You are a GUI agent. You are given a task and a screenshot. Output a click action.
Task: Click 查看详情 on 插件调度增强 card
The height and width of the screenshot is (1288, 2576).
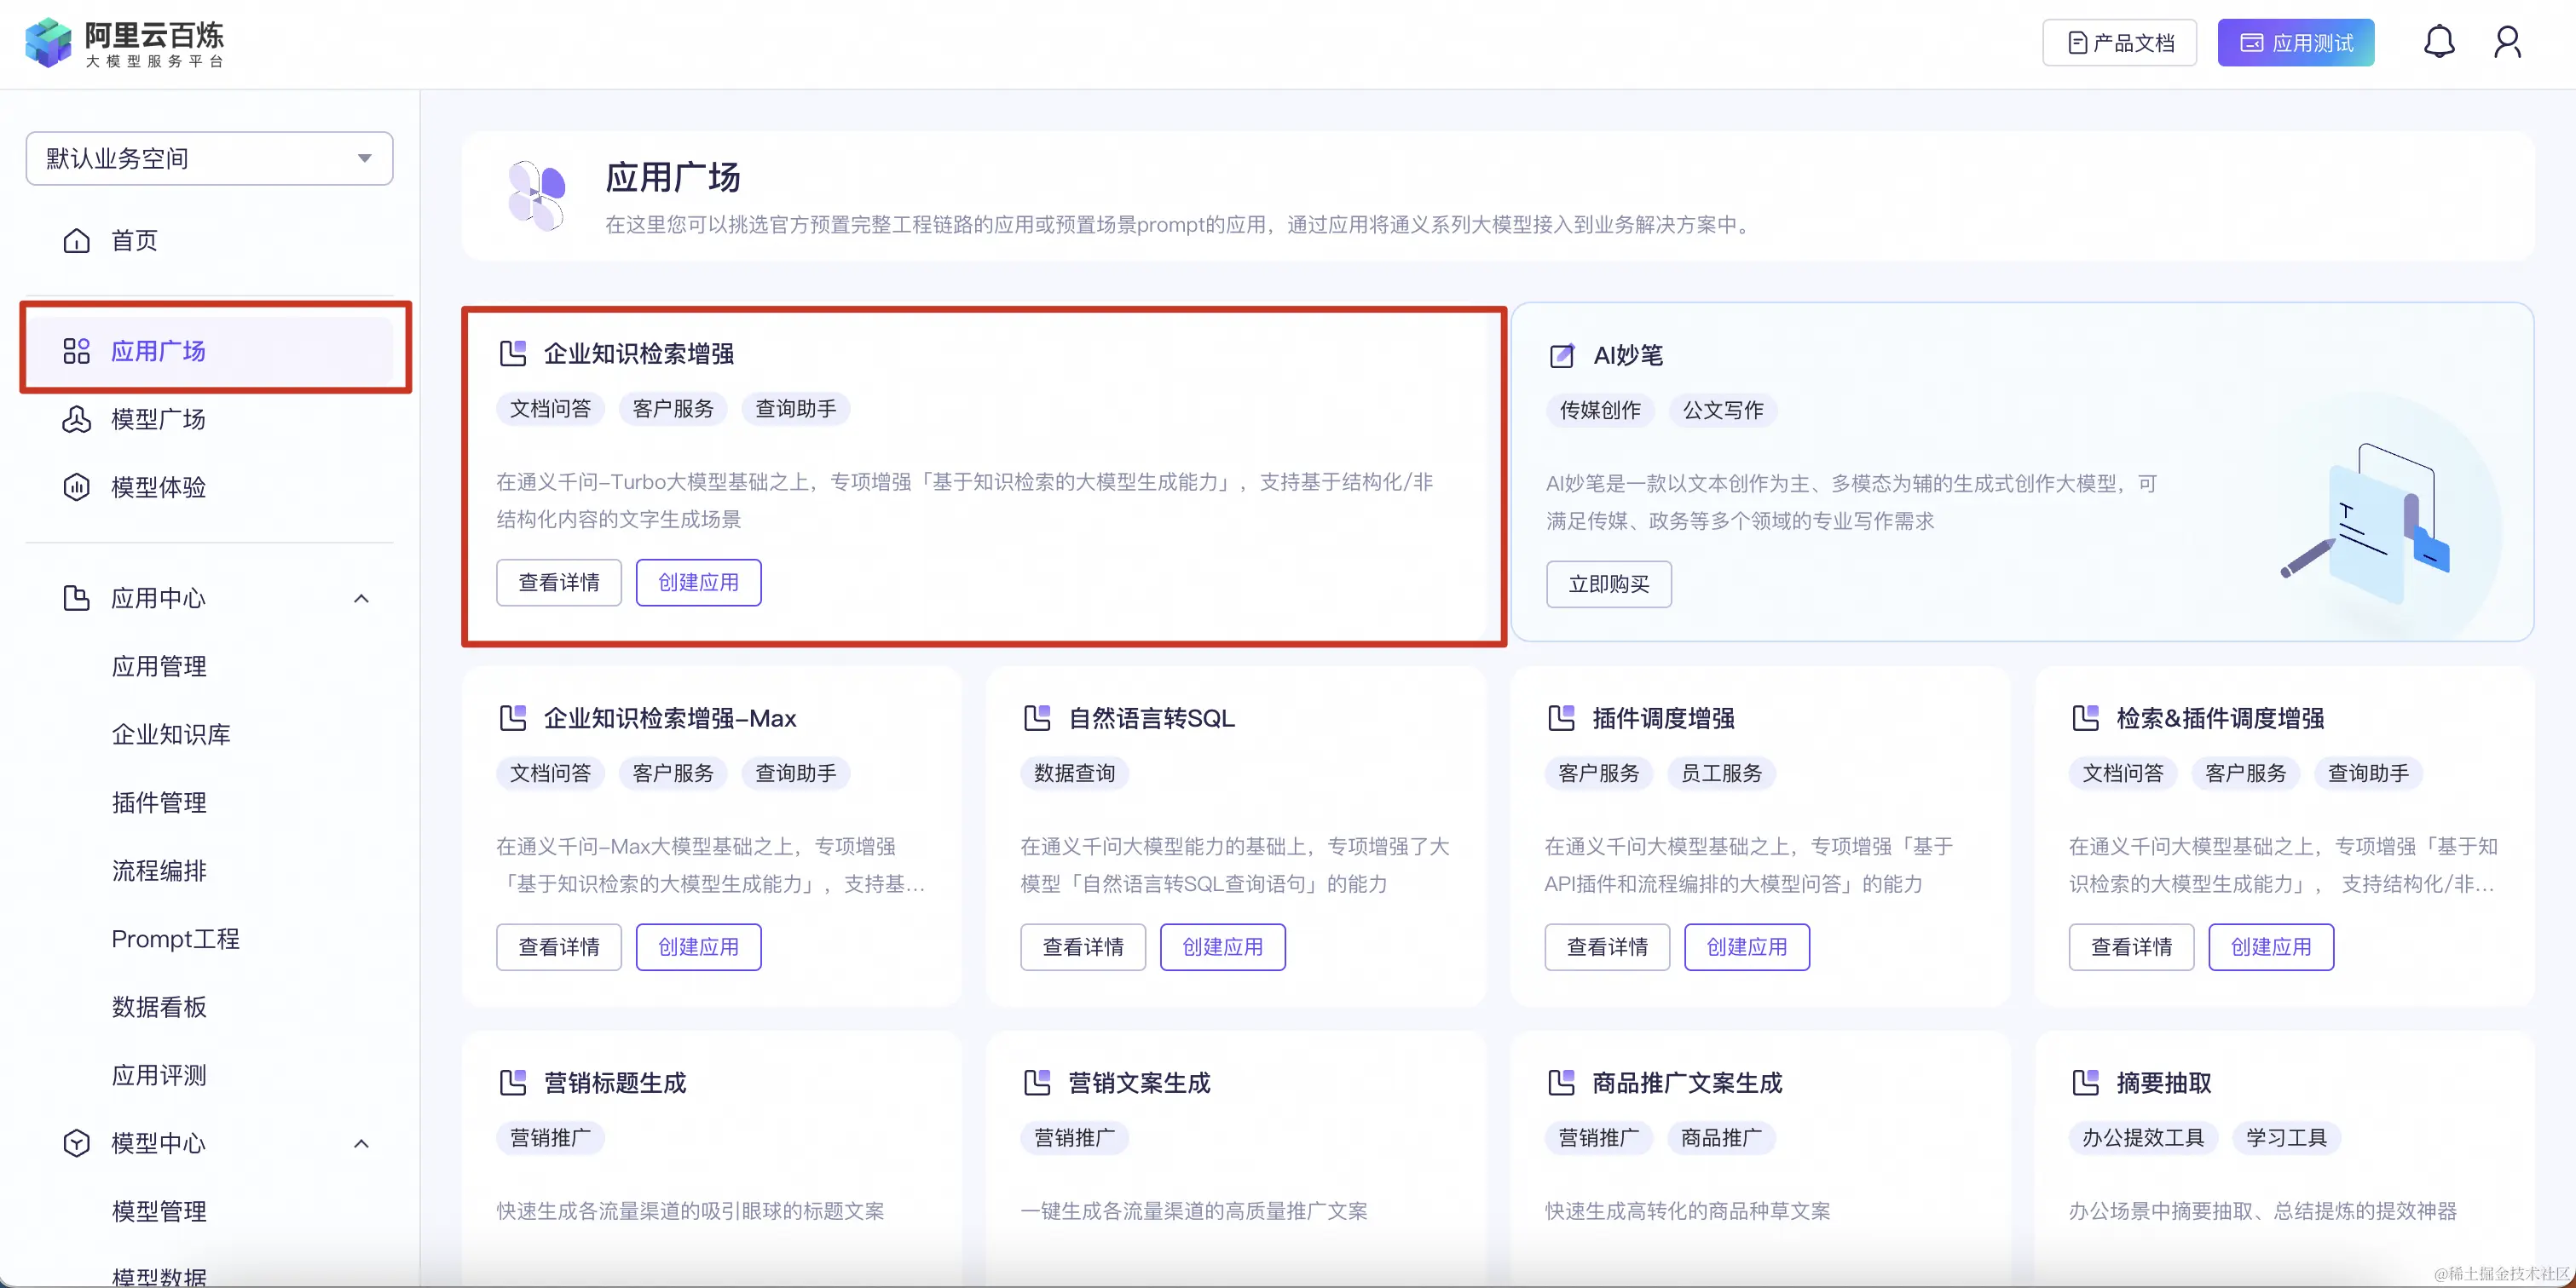pyautogui.click(x=1606, y=946)
